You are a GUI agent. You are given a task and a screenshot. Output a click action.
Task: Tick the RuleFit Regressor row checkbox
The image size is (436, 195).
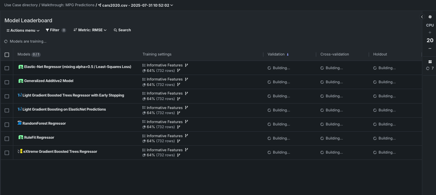click(x=7, y=138)
